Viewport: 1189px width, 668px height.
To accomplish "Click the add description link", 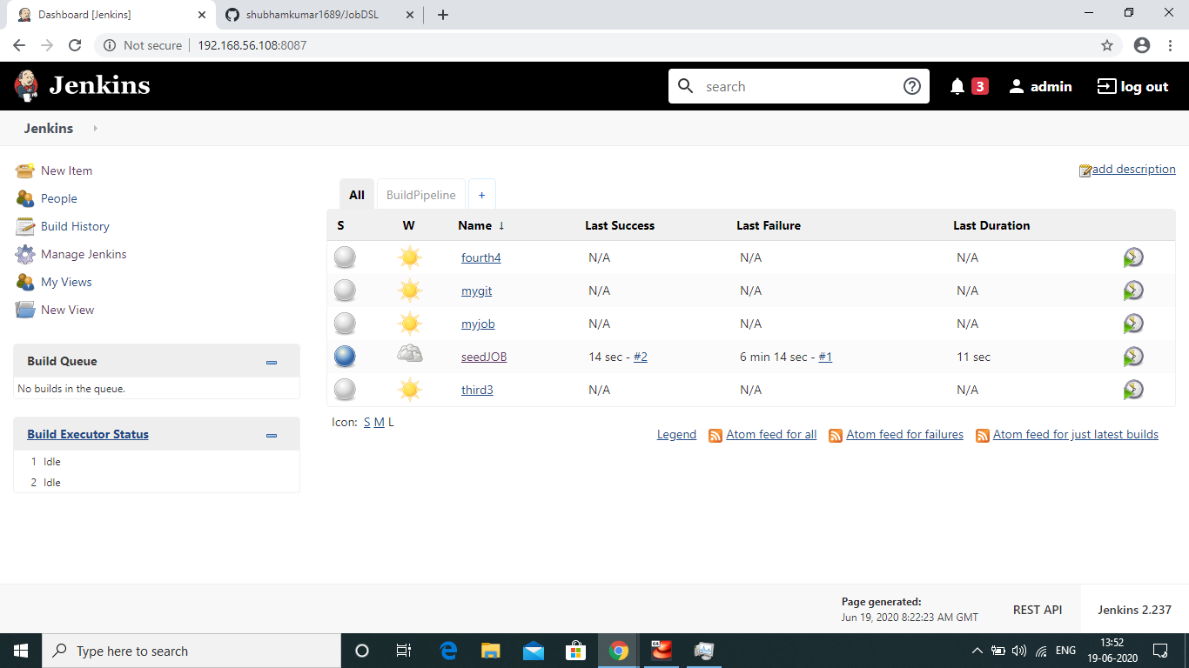I will pyautogui.click(x=1133, y=169).
